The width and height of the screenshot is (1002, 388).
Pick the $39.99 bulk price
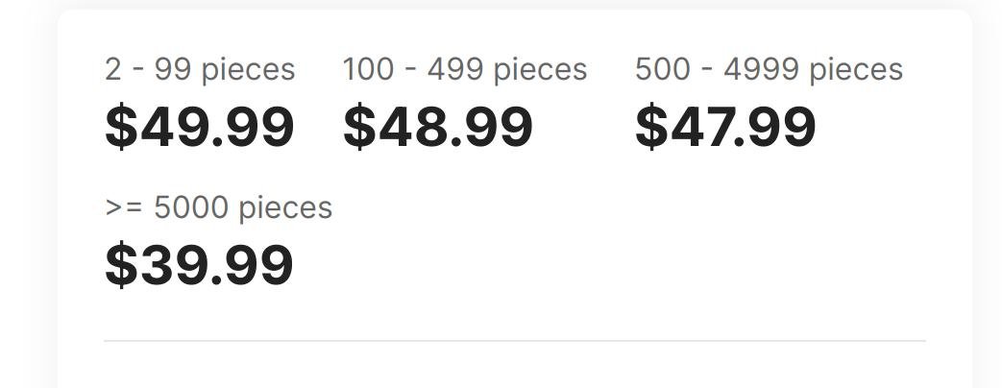[x=199, y=265]
